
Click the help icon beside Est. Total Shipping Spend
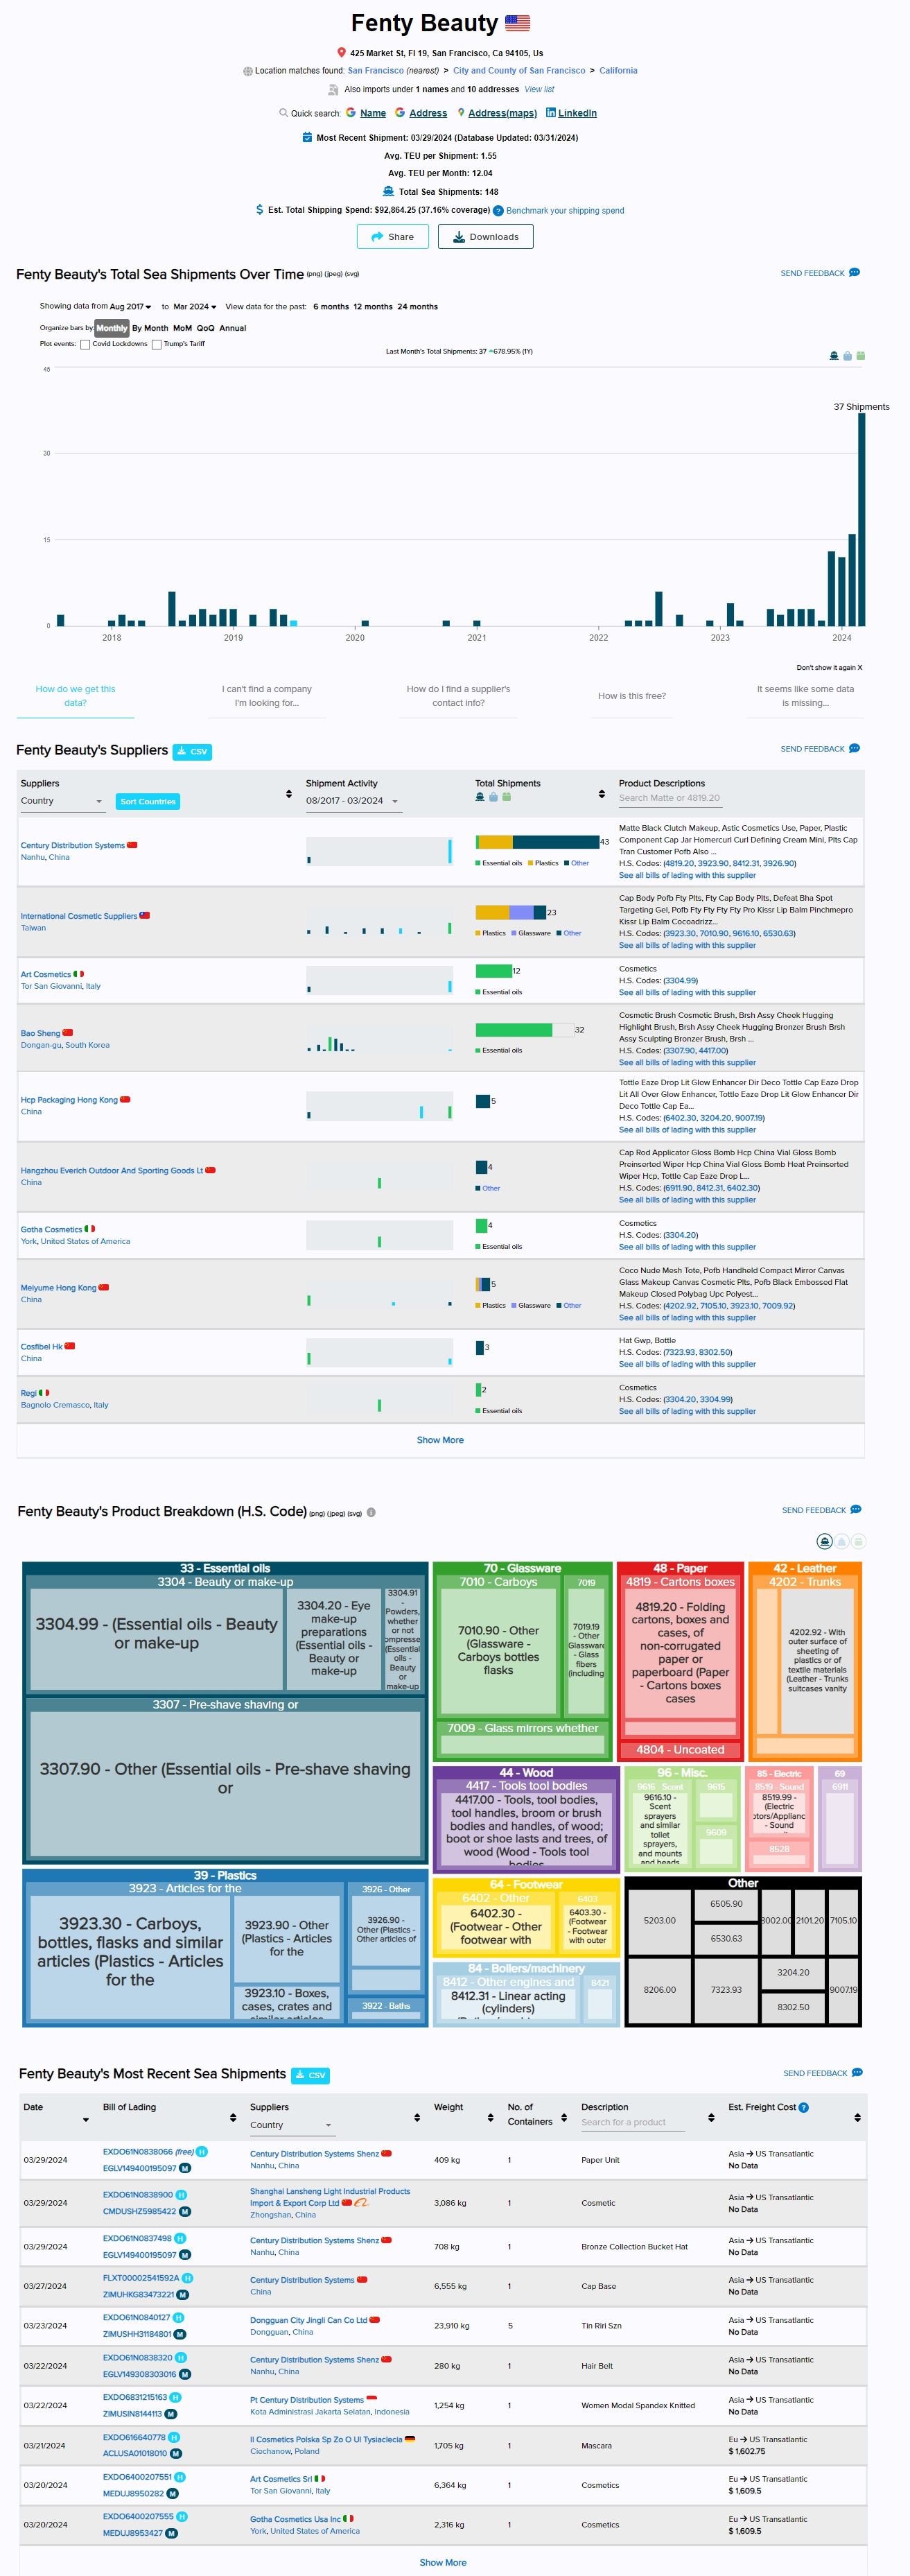pyautogui.click(x=498, y=211)
